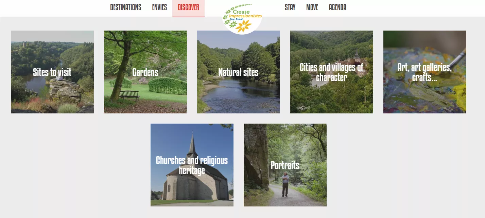Click the Portraits title text
Image resolution: width=485 pixels, height=218 pixels.
tap(285, 165)
